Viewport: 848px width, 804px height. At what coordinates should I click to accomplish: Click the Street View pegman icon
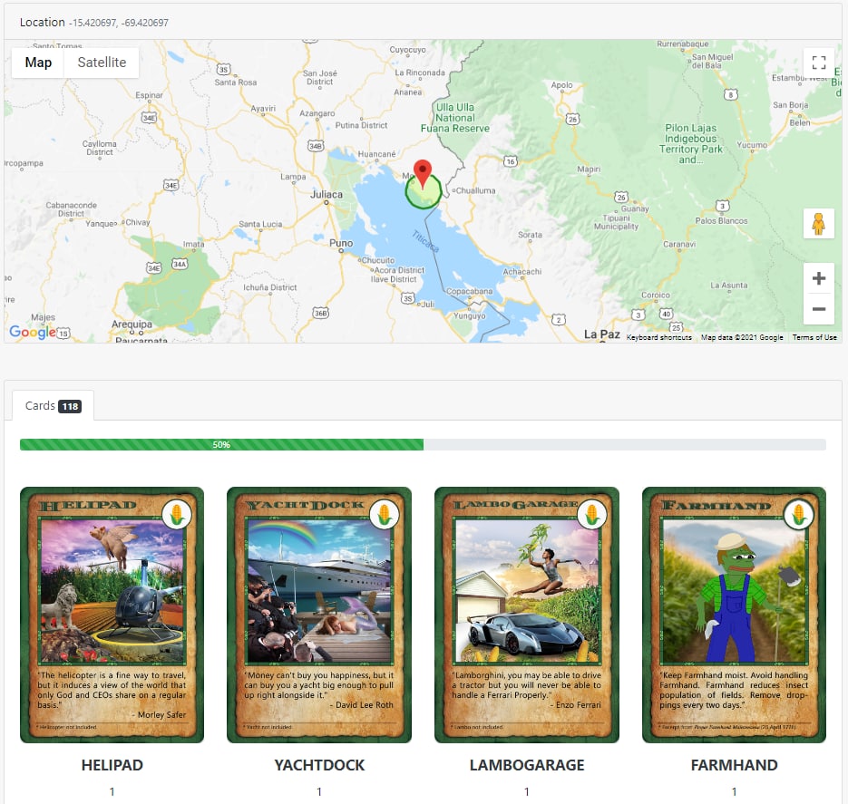(819, 223)
